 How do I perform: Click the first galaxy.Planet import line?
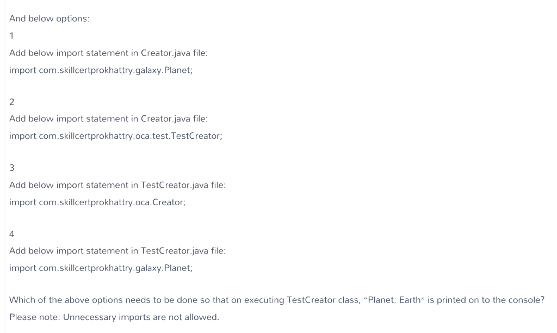[101, 70]
